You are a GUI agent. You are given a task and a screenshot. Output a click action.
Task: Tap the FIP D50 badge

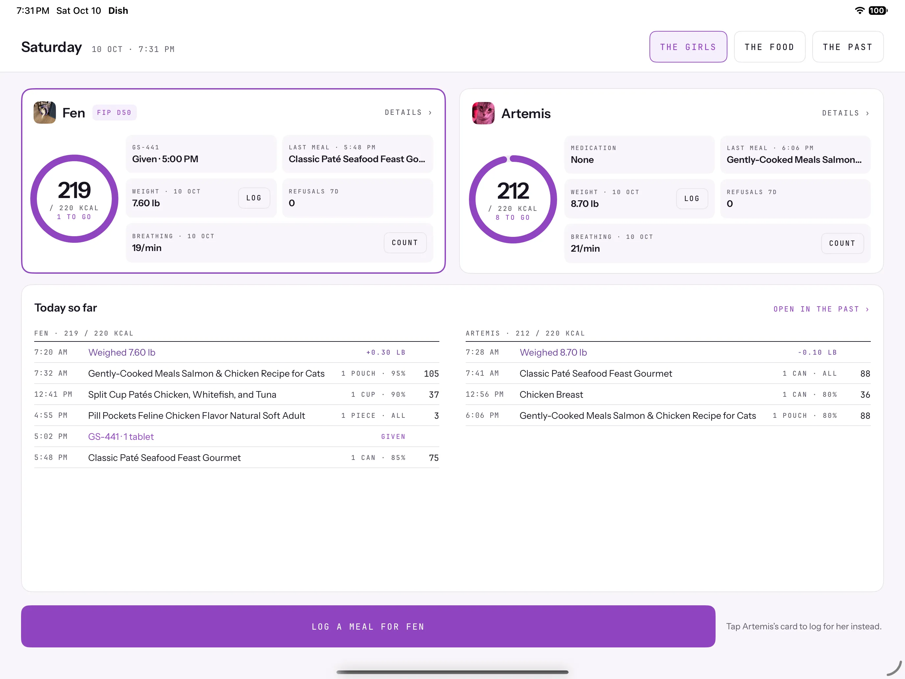click(x=114, y=113)
